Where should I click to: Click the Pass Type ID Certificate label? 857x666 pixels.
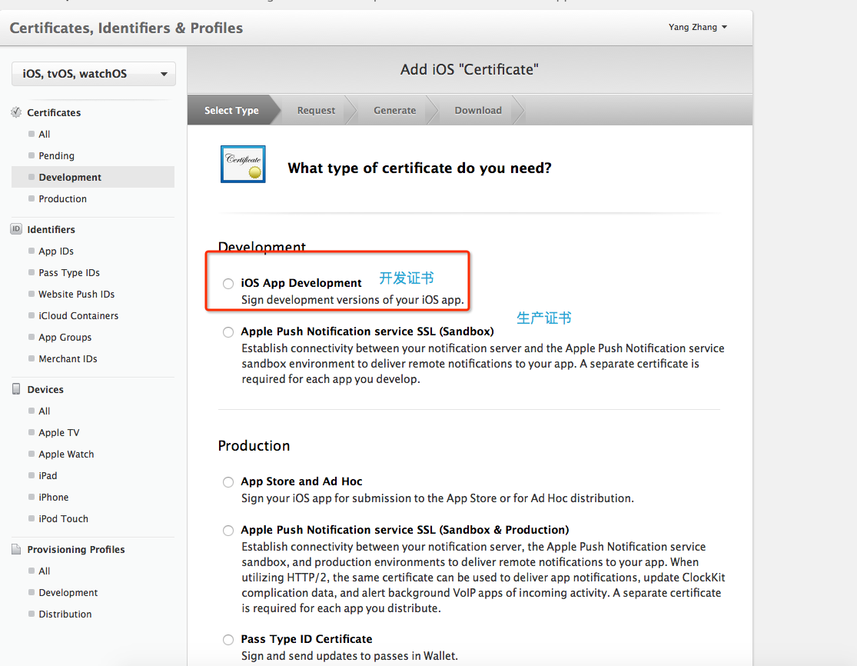point(307,638)
